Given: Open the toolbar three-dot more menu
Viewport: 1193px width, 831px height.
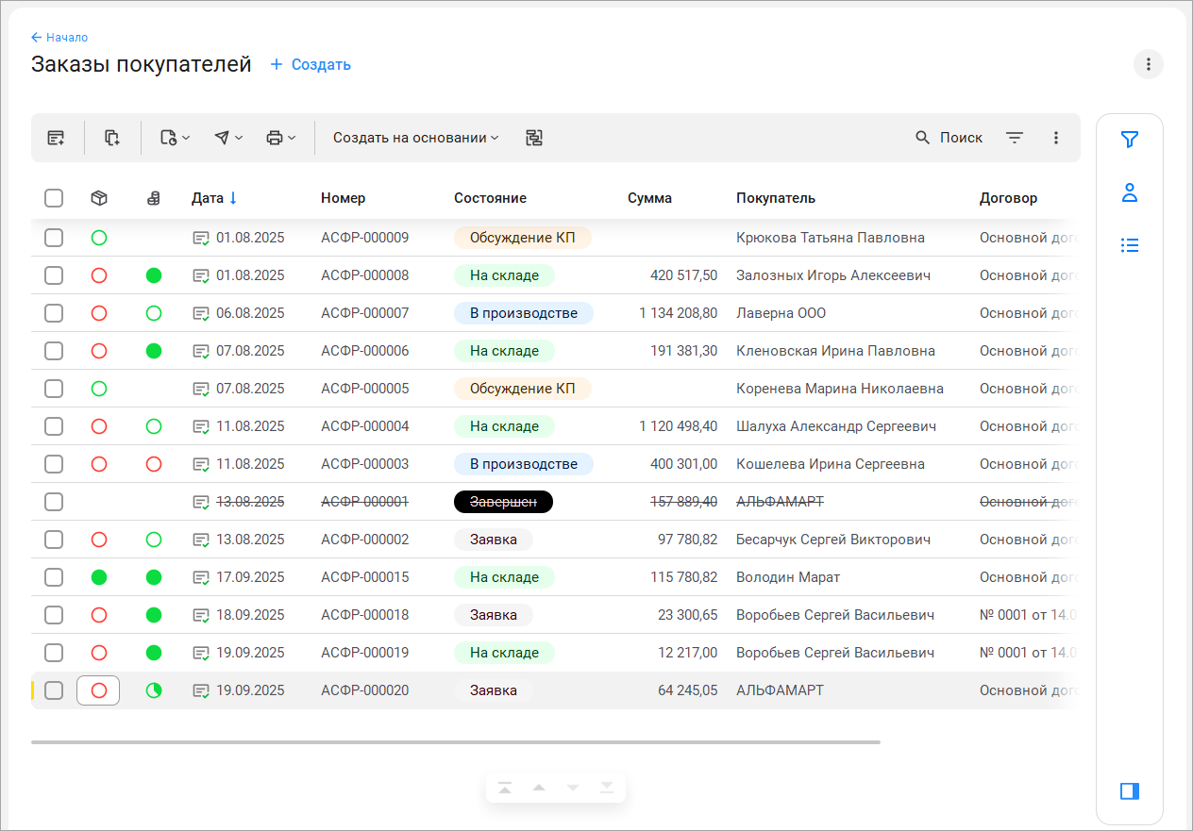Looking at the screenshot, I should point(1056,138).
